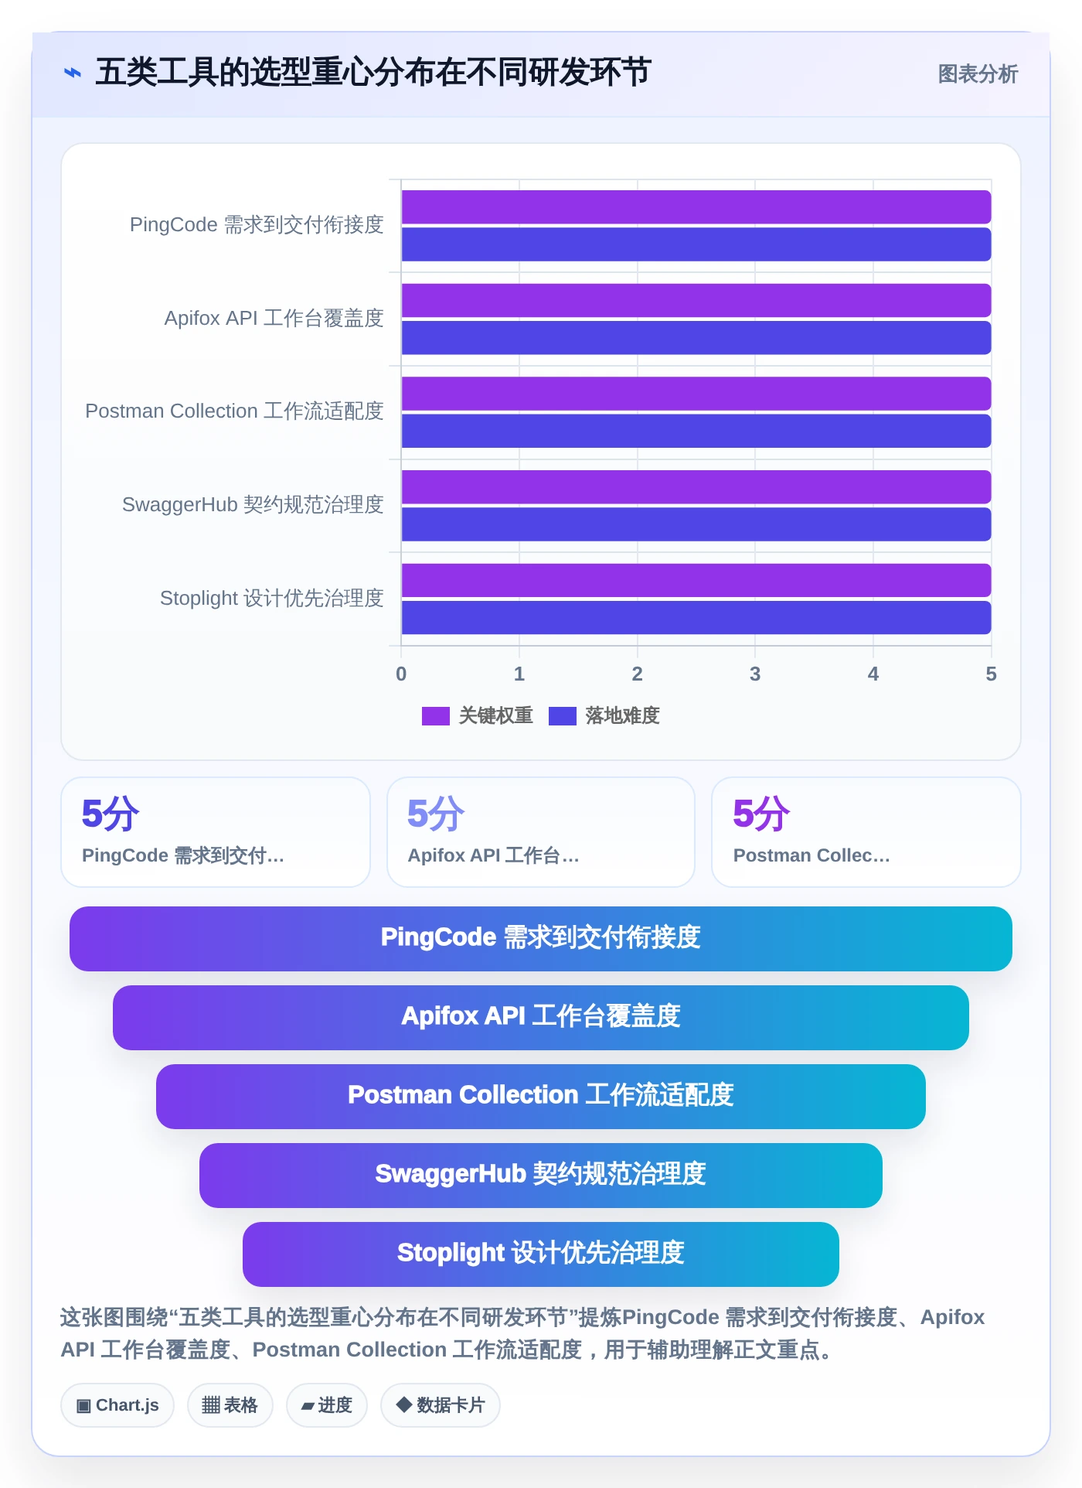This screenshot has height=1488, width=1082.
Task: Open the 5分 Postman Collec… data card
Action: (866, 832)
